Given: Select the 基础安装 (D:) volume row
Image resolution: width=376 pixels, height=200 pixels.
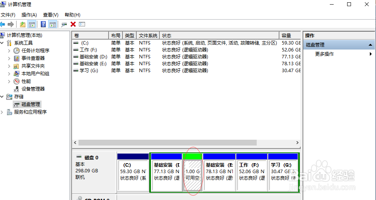Looking at the screenshot, I should point(187,57).
